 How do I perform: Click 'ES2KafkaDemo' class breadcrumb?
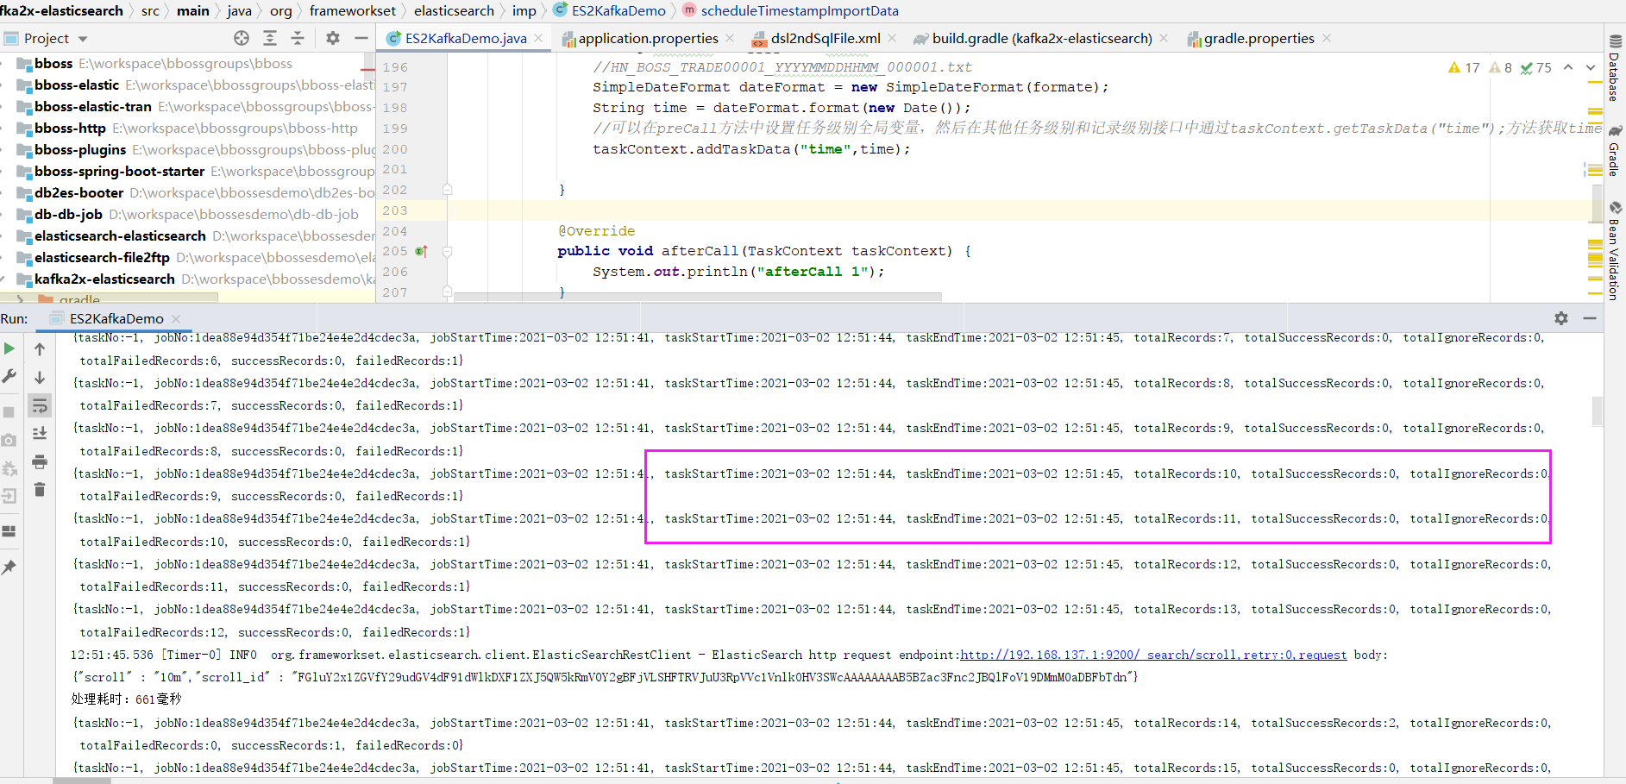[x=609, y=10]
